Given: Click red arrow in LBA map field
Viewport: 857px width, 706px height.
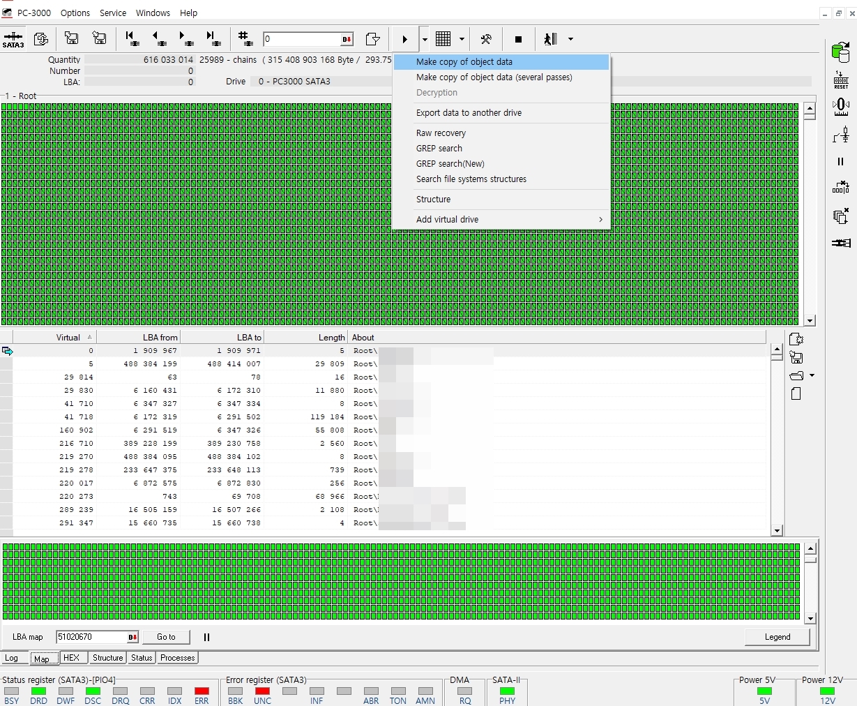Looking at the screenshot, I should click(132, 637).
